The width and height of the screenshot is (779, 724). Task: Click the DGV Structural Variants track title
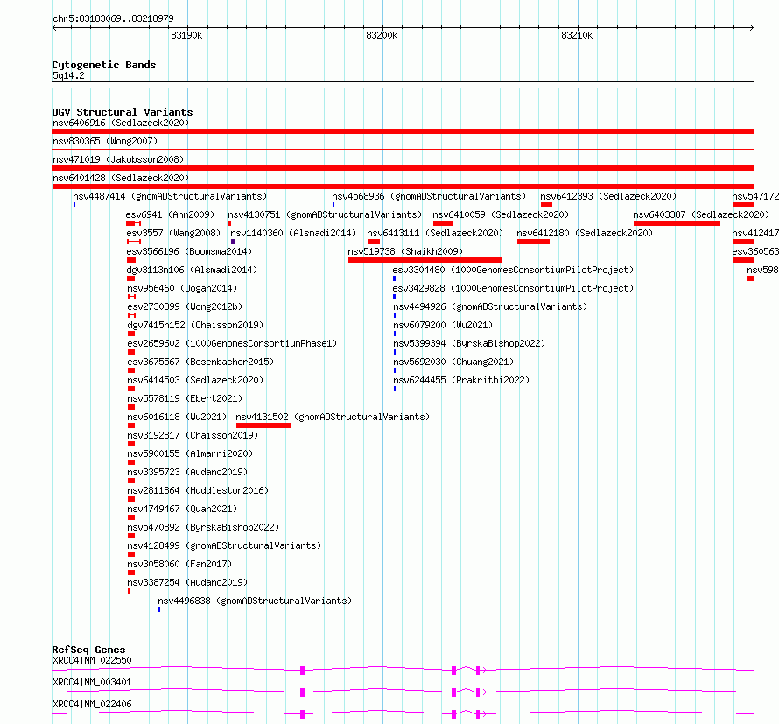tap(123, 112)
